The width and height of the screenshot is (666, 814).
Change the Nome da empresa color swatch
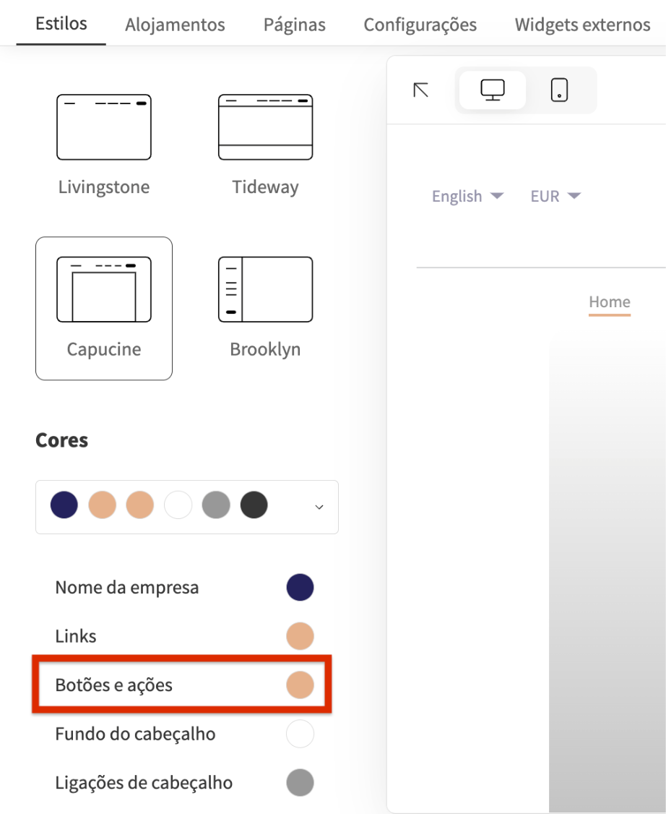coord(300,588)
